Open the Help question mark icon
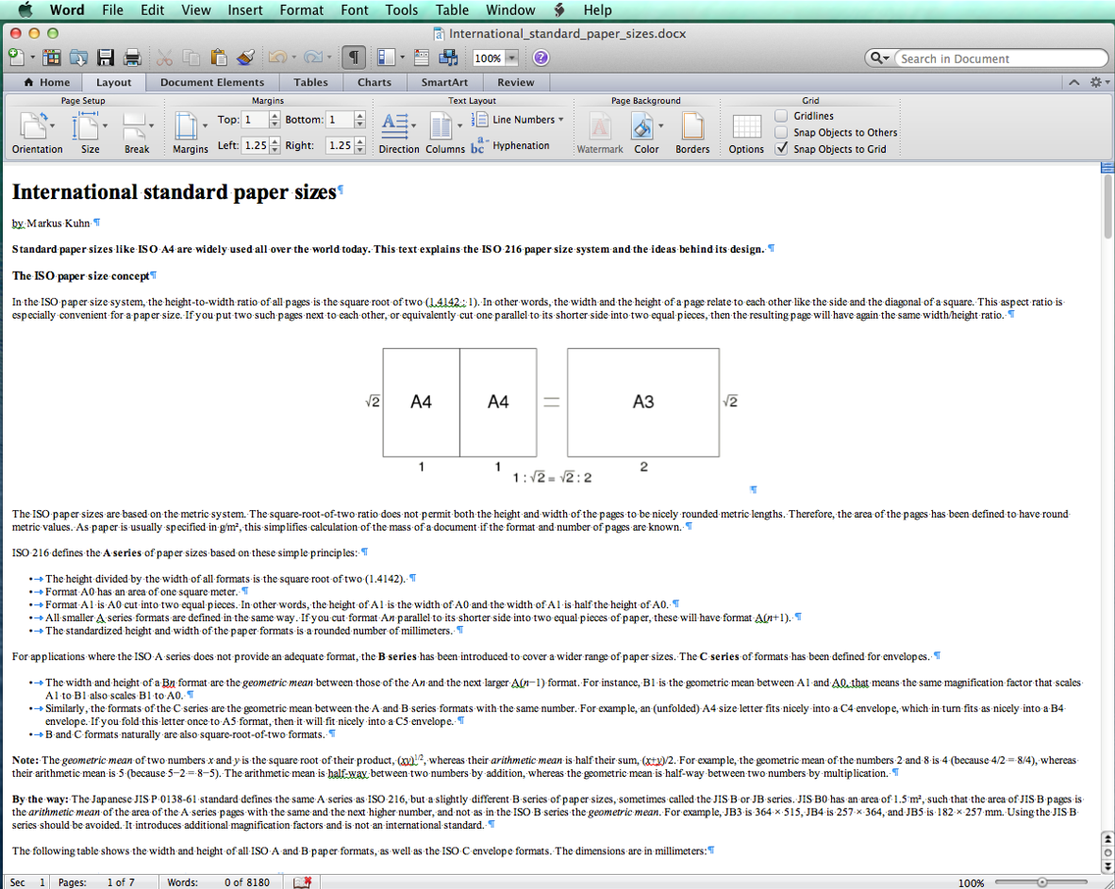This screenshot has height=889, width=1115. (541, 58)
